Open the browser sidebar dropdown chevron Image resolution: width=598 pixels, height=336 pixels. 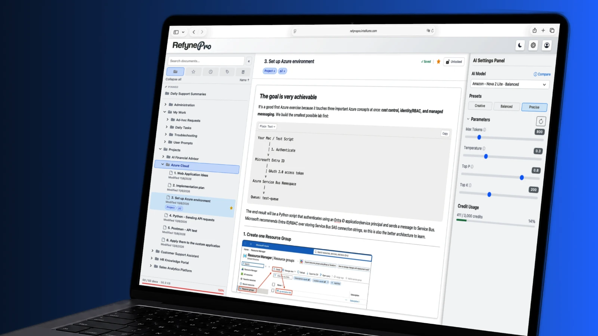tap(183, 32)
